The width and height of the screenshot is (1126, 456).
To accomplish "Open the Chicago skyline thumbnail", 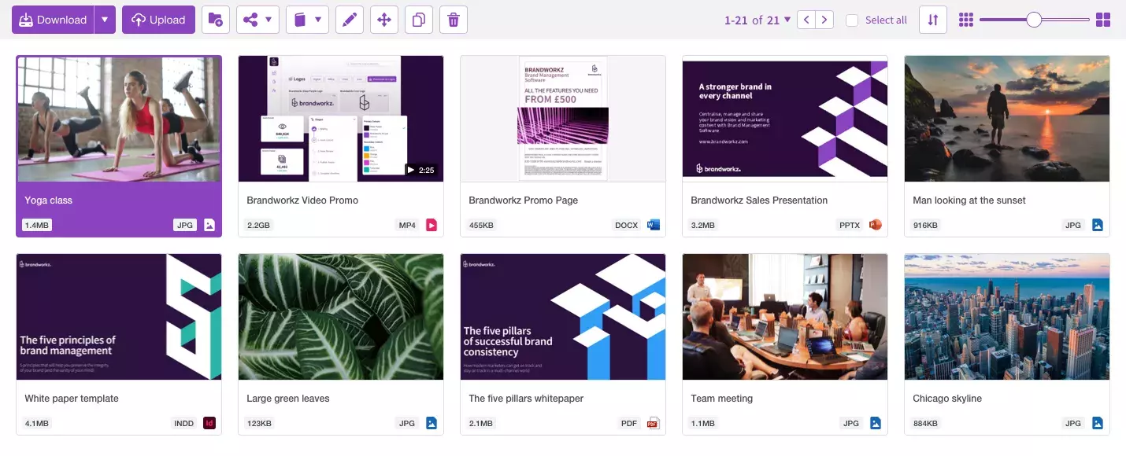I will [1007, 317].
